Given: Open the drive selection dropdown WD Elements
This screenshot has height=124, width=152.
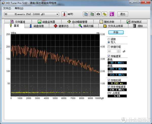Looking at the screenshot, I should coord(31,14).
